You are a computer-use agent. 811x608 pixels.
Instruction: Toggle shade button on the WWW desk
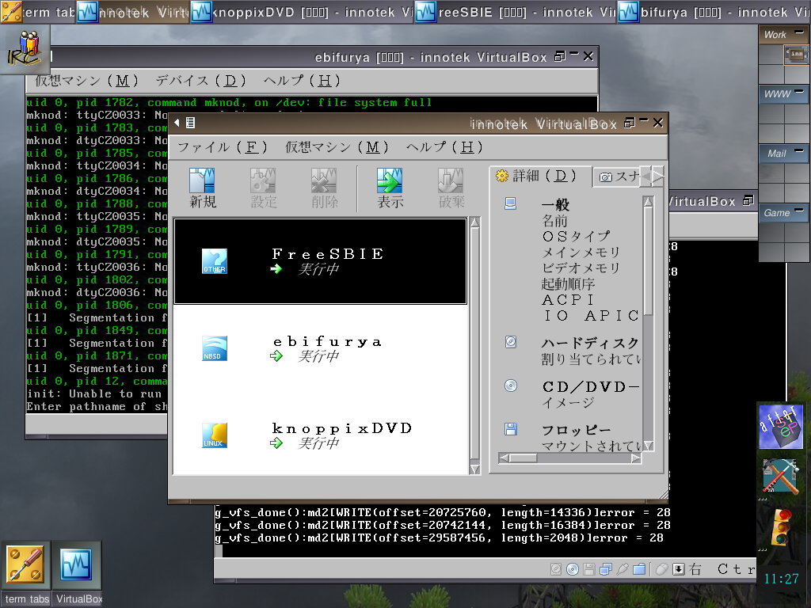(x=800, y=93)
